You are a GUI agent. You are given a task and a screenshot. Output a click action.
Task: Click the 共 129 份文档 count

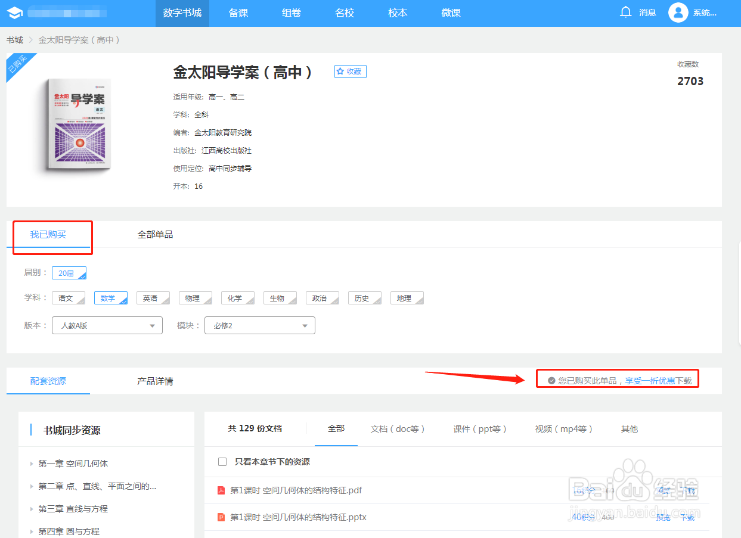pos(255,428)
